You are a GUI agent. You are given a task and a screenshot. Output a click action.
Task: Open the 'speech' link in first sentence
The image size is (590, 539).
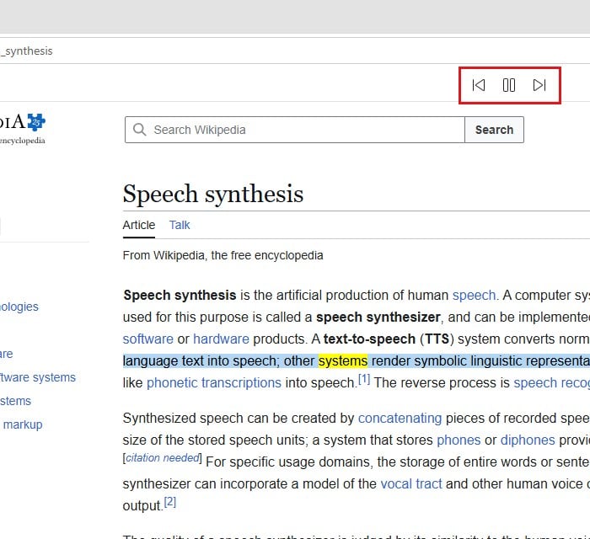(x=474, y=296)
